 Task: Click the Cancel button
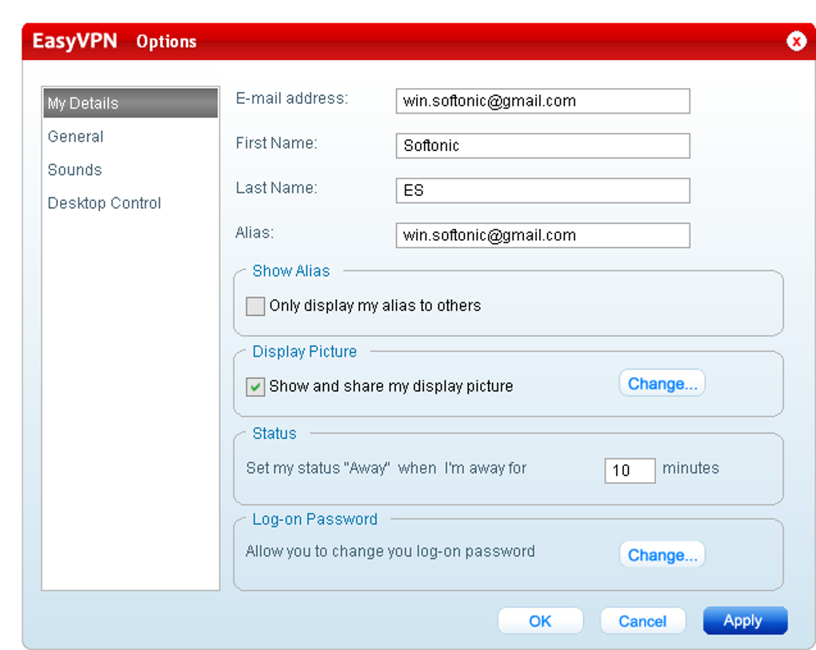(x=642, y=621)
